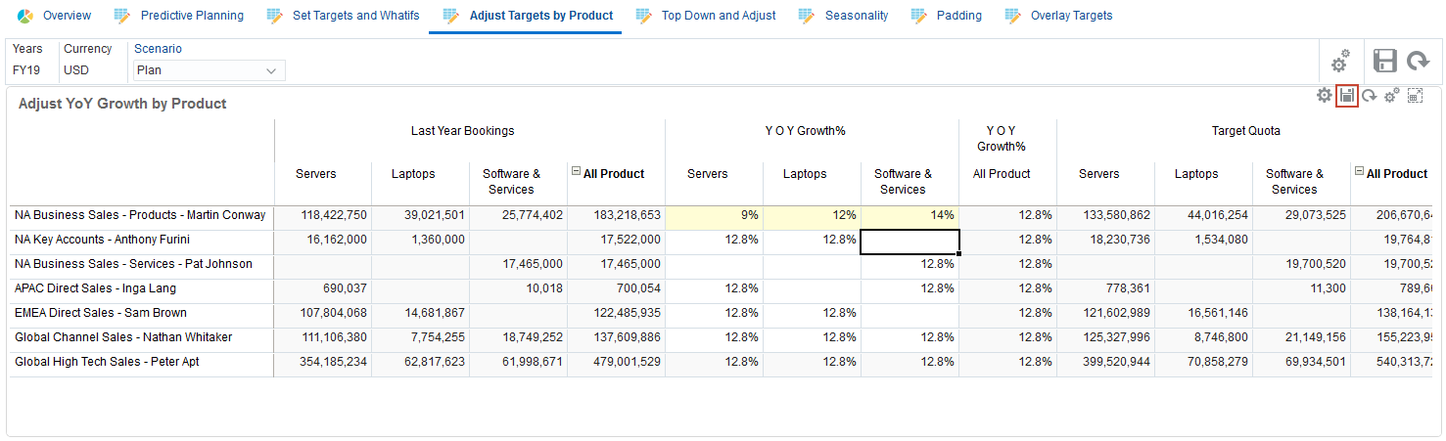Open the single-gear settings icon on the form

tap(1324, 95)
